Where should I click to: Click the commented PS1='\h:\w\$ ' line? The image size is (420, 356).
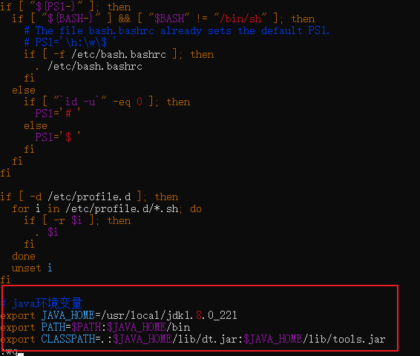pos(70,42)
